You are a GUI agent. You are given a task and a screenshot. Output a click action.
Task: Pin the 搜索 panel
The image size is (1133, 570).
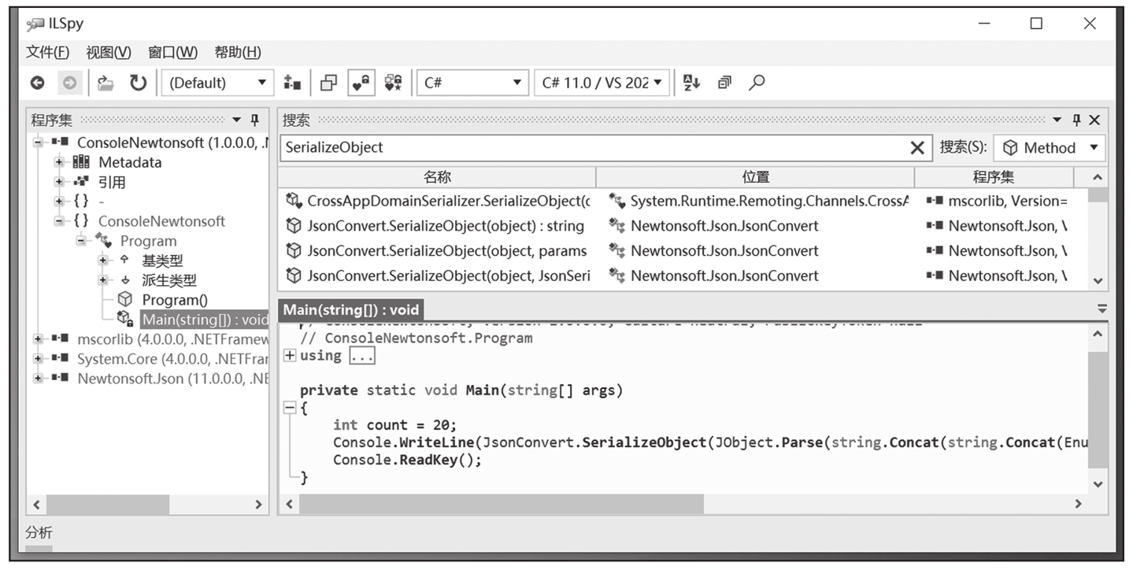[x=1076, y=120]
